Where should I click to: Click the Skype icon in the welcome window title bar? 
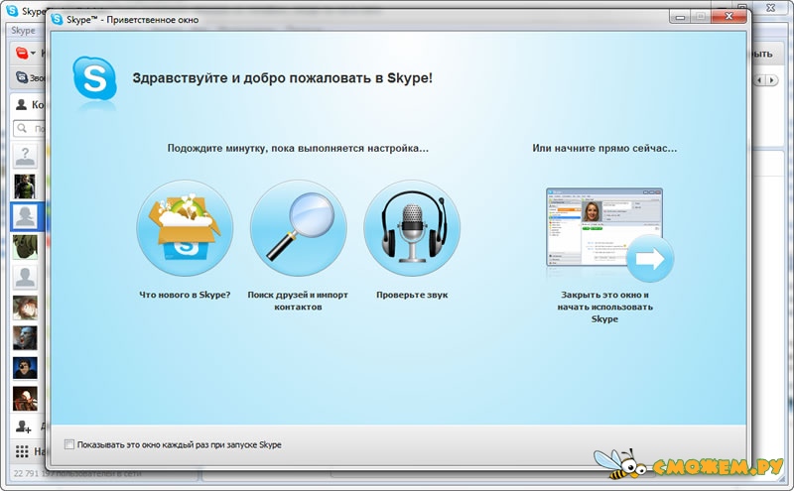[x=57, y=19]
